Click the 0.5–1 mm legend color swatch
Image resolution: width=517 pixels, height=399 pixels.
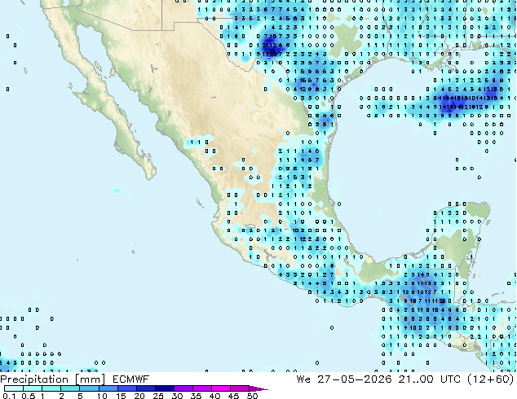coord(33,388)
